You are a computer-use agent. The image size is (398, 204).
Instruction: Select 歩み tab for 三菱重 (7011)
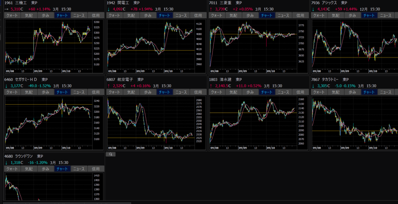(250, 15)
